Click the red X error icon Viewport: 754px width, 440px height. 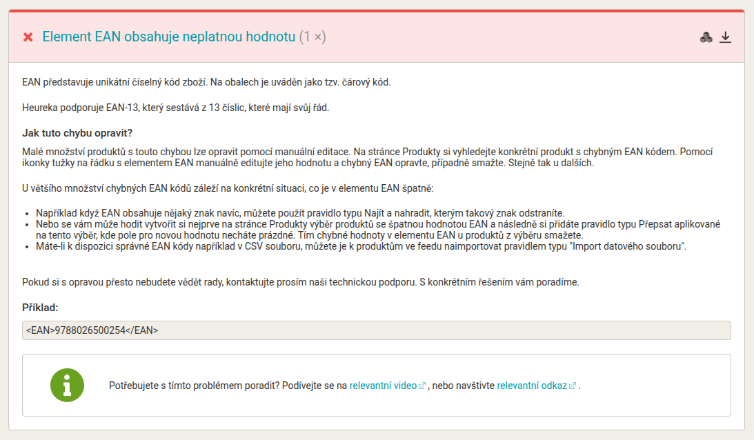(28, 37)
